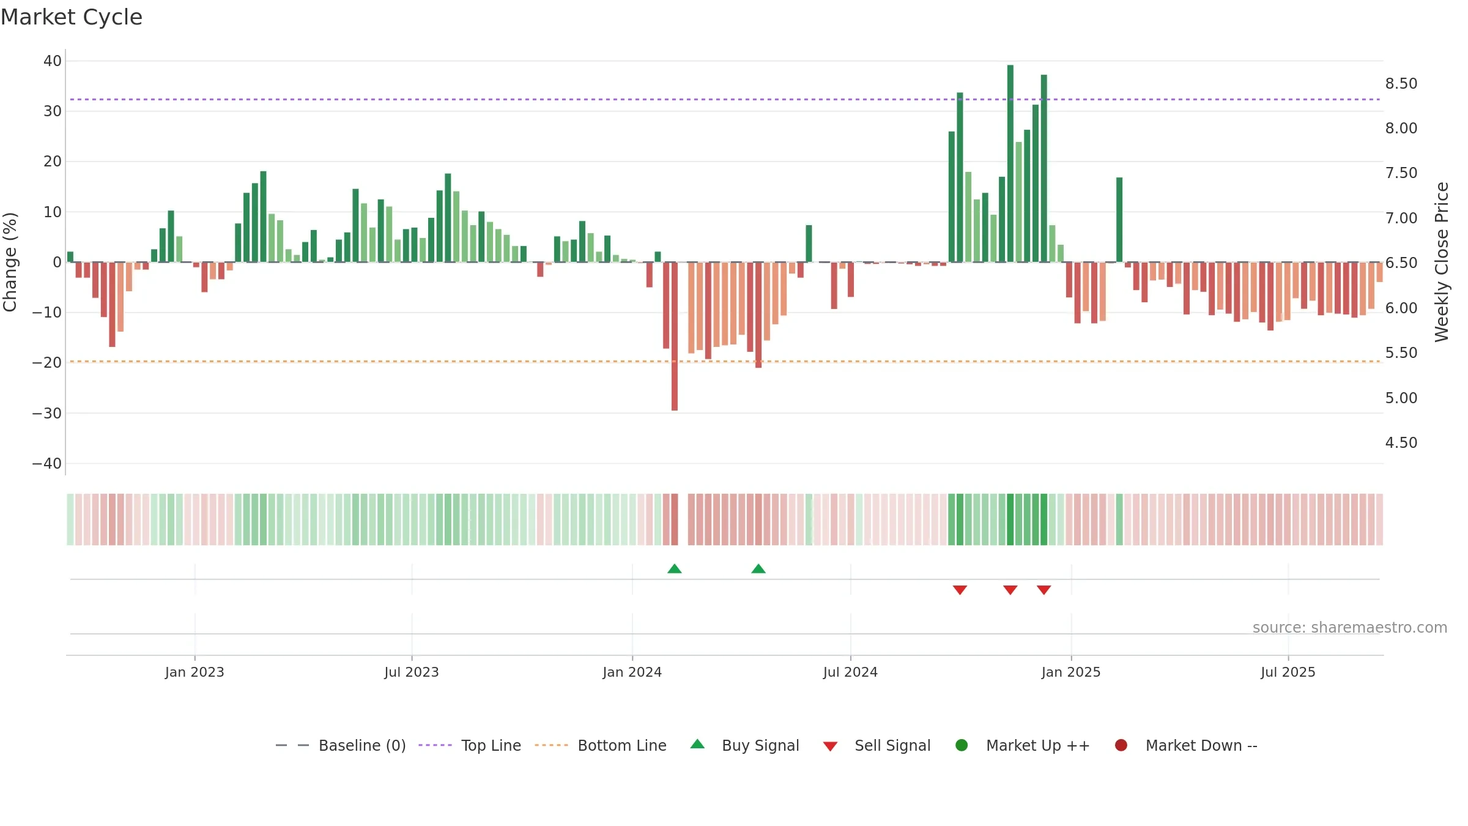1468x826 pixels.
Task: Click the 8.50 tick on right axis
Action: (1401, 84)
